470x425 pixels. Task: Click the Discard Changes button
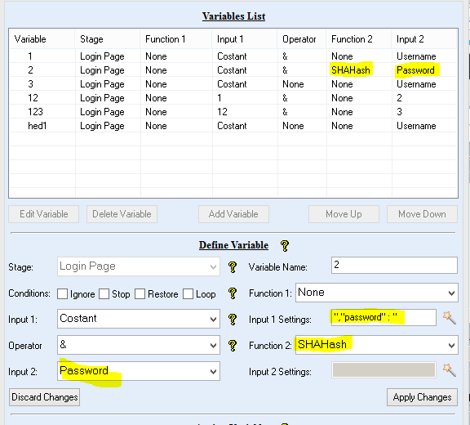pyautogui.click(x=44, y=397)
